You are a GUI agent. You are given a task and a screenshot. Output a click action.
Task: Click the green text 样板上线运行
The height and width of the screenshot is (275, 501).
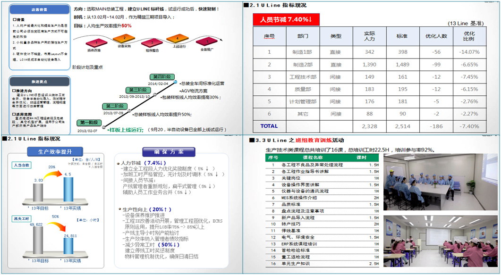(127, 130)
